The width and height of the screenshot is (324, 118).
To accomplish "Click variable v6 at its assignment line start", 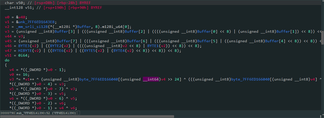I will 12,98.
